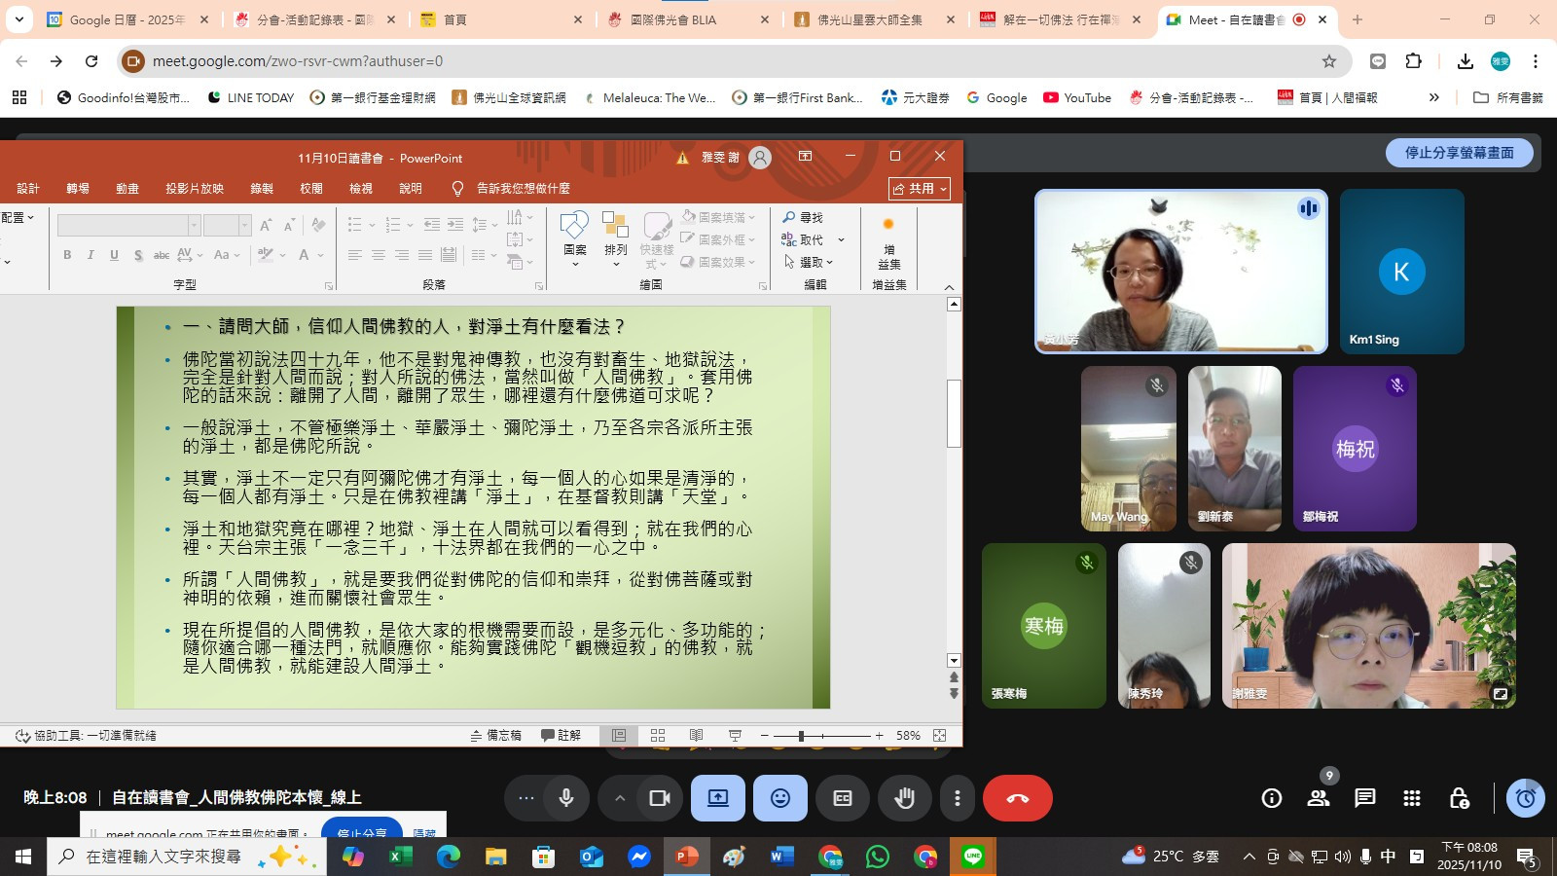Image resolution: width=1557 pixels, height=876 pixels.
Task: Open Notes pane from the status bar
Action: coord(496,736)
